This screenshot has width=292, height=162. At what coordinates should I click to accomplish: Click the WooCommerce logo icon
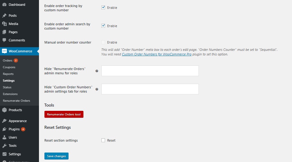[4, 51]
